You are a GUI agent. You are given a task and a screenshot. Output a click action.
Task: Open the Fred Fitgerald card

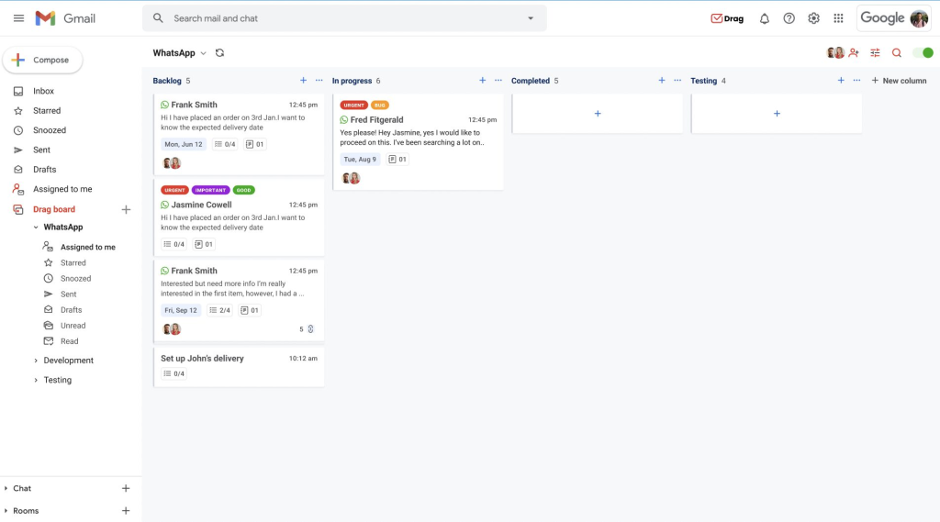tap(419, 142)
